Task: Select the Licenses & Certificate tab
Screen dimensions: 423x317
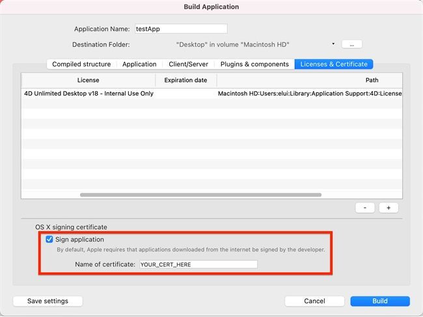Action: 334,64
